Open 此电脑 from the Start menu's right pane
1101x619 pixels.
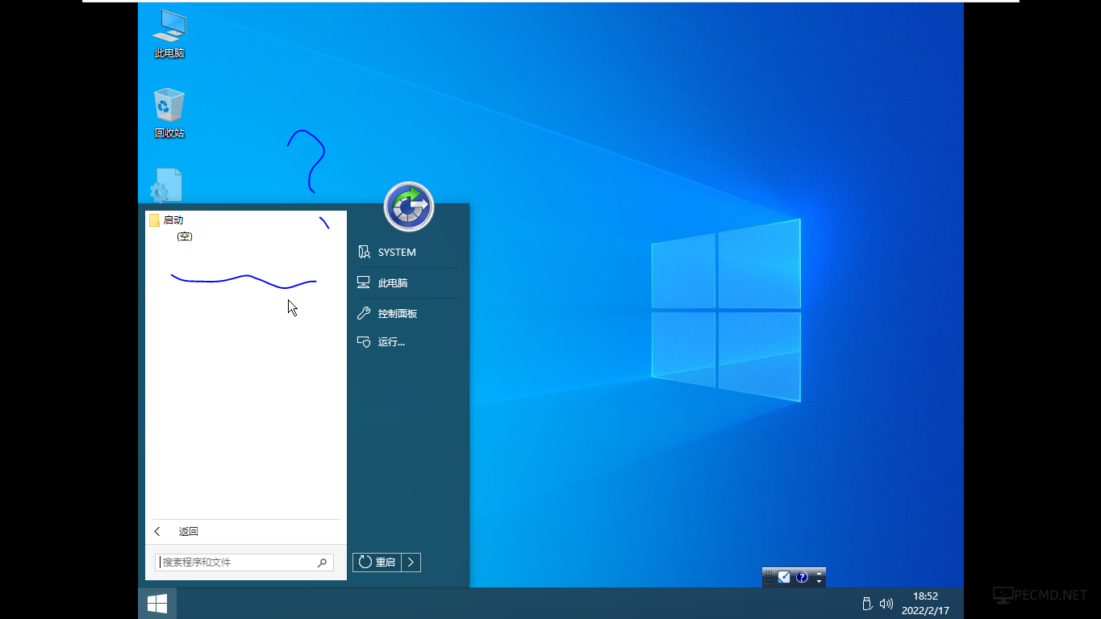tap(382, 283)
